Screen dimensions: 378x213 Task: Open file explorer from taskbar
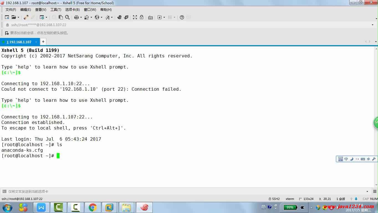[126, 207]
